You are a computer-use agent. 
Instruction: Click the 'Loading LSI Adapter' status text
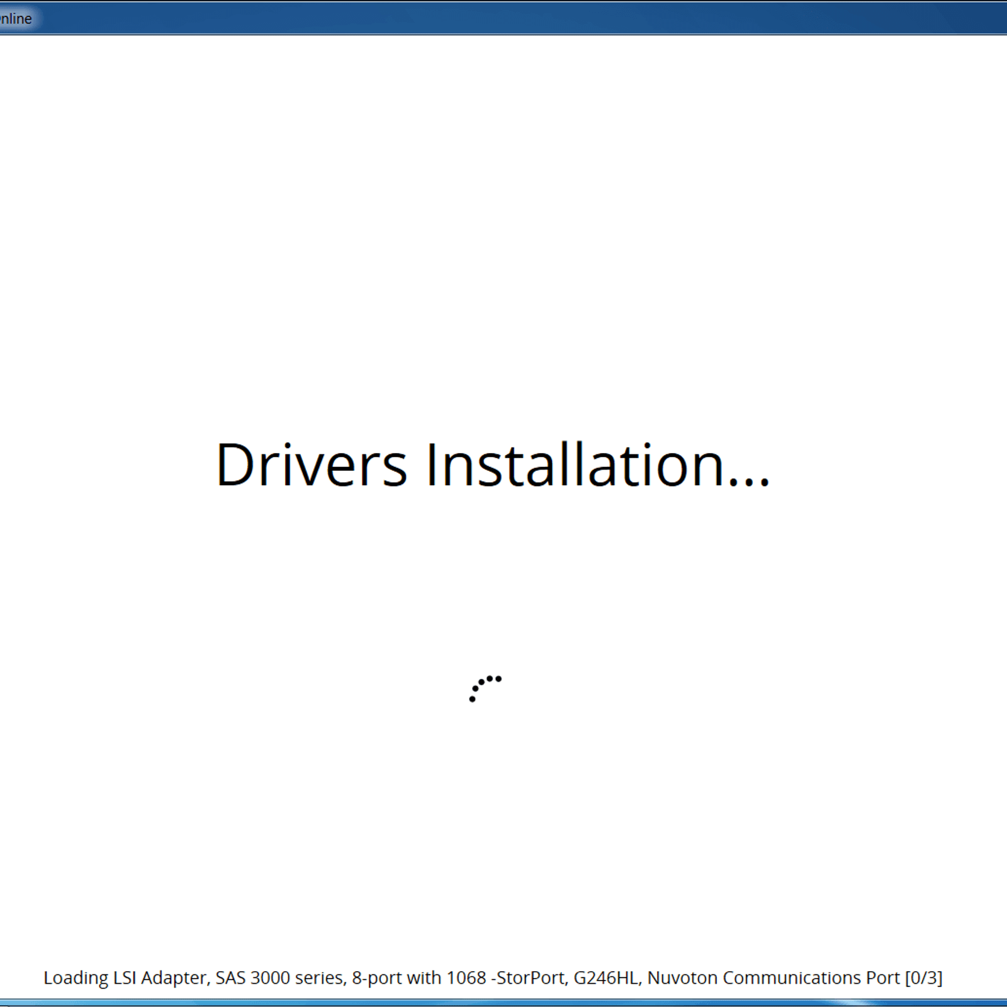point(493,977)
